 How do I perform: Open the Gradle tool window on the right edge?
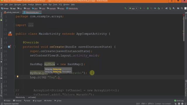point(186,16)
